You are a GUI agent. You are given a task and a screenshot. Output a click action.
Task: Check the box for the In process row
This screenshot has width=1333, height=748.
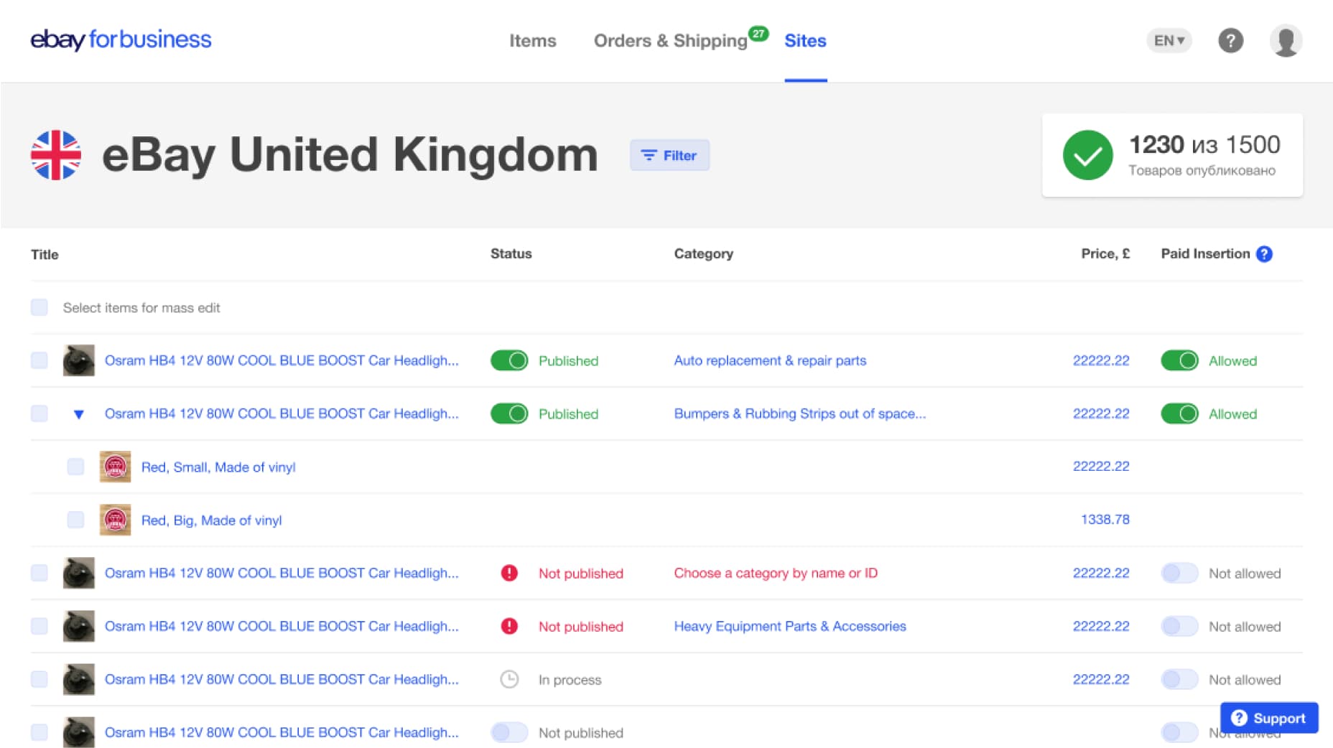tap(40, 679)
